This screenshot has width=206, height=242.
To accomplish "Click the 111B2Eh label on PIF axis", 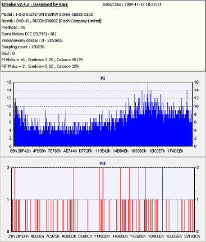I will tap(102, 236).
